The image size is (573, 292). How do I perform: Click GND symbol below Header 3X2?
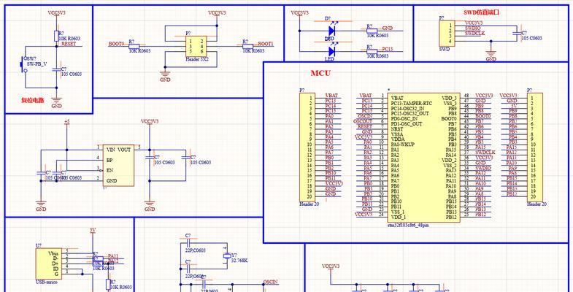click(165, 77)
